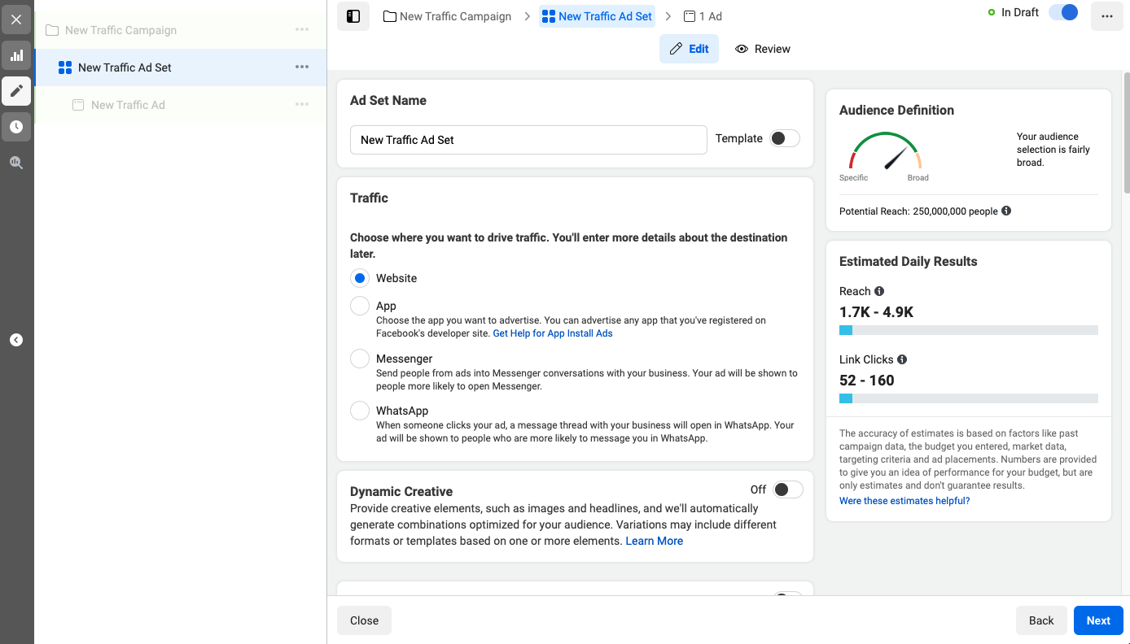Screen dimensions: 1130x644
Task: Click the page vertical scrollbar
Action: pos(1126,134)
